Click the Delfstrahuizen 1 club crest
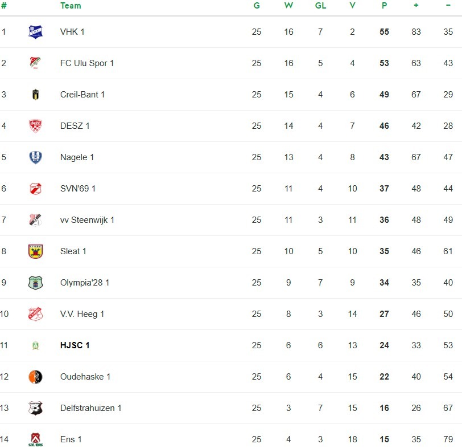This screenshot has width=462, height=448. (x=36, y=408)
